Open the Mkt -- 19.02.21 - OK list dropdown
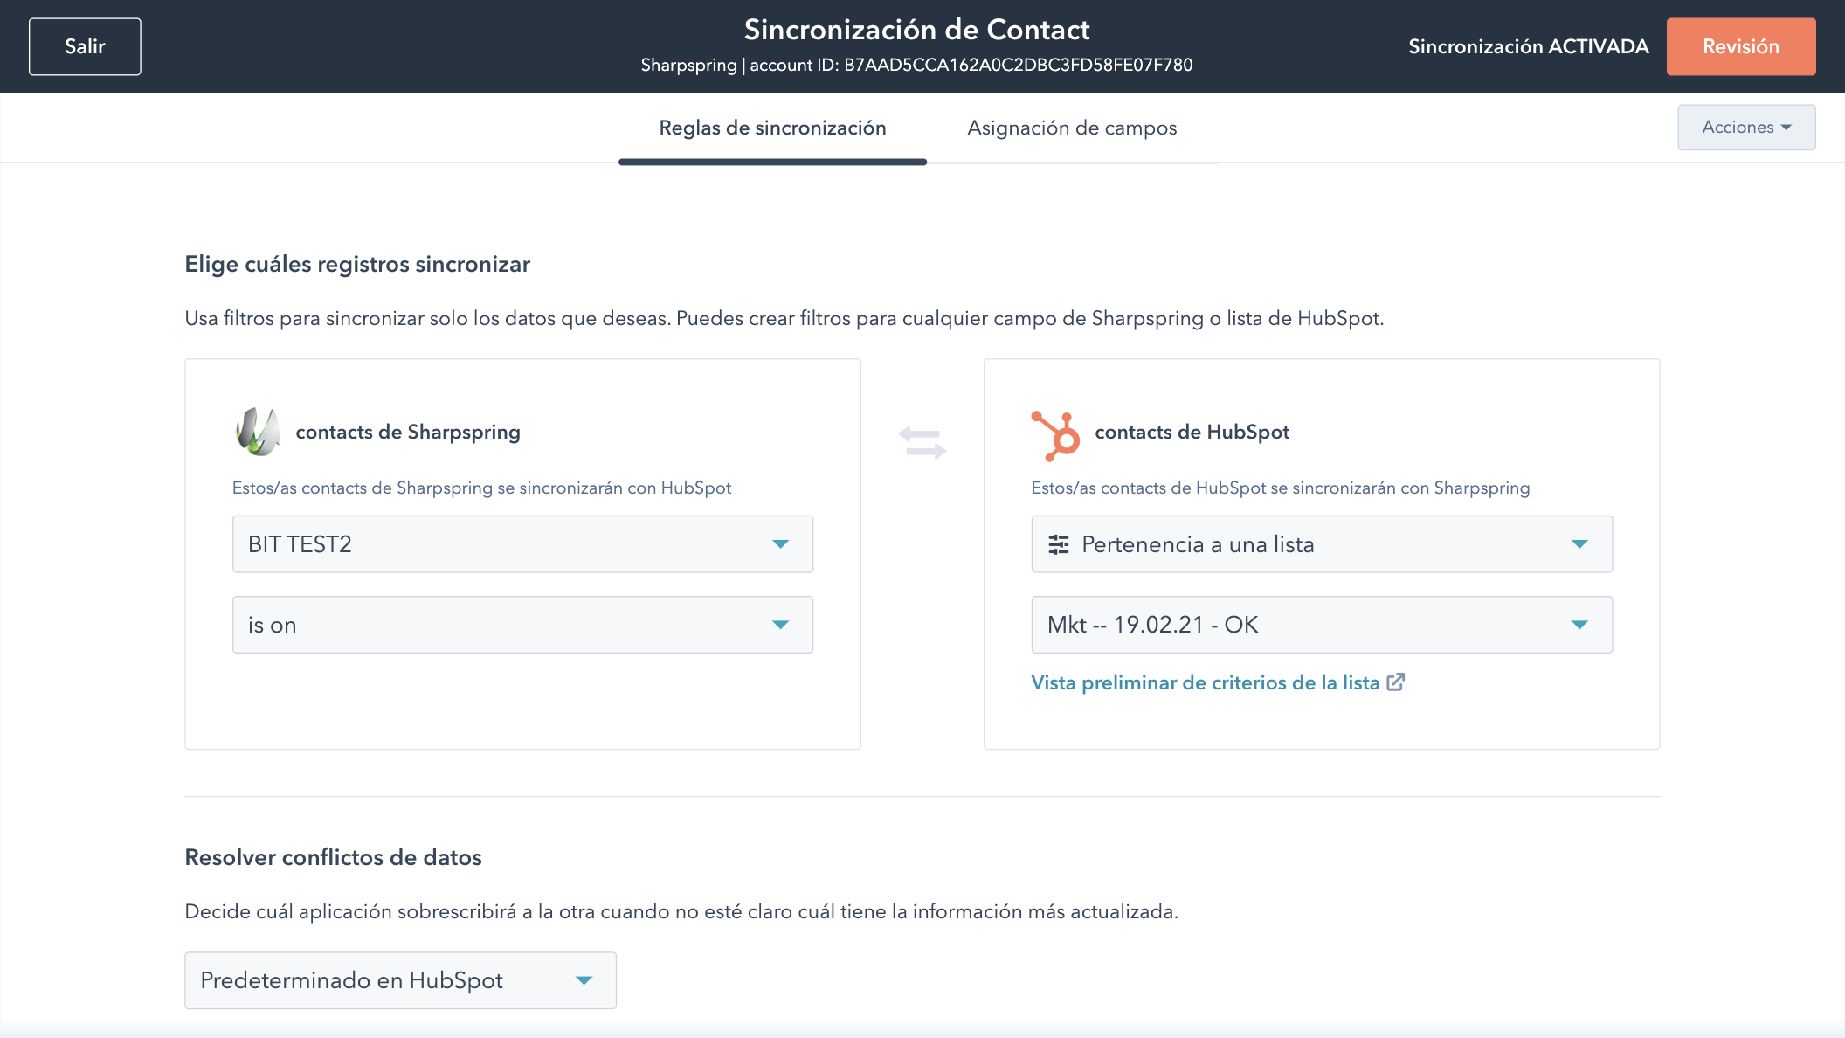 (x=1321, y=625)
